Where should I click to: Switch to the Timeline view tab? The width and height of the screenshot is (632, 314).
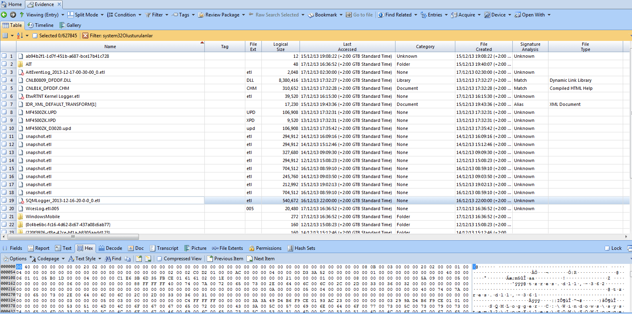[x=41, y=25]
